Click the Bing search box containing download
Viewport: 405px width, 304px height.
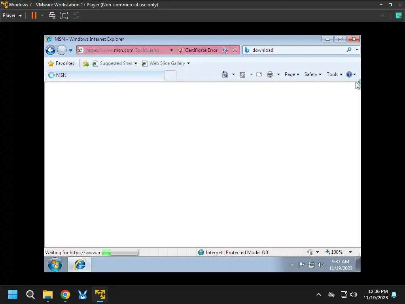pos(294,50)
